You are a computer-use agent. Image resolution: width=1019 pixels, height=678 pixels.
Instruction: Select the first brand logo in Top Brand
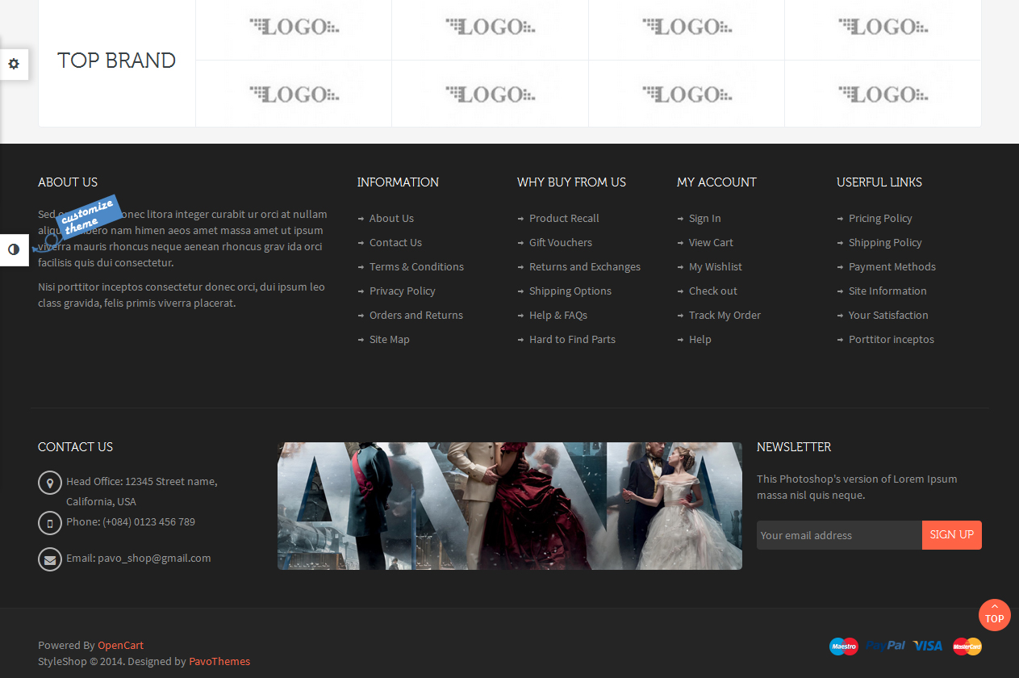click(x=294, y=27)
